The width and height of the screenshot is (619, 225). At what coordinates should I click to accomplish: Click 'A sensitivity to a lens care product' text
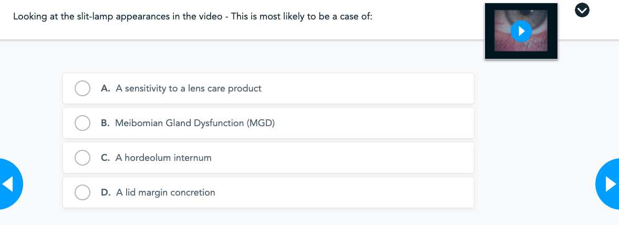189,88
